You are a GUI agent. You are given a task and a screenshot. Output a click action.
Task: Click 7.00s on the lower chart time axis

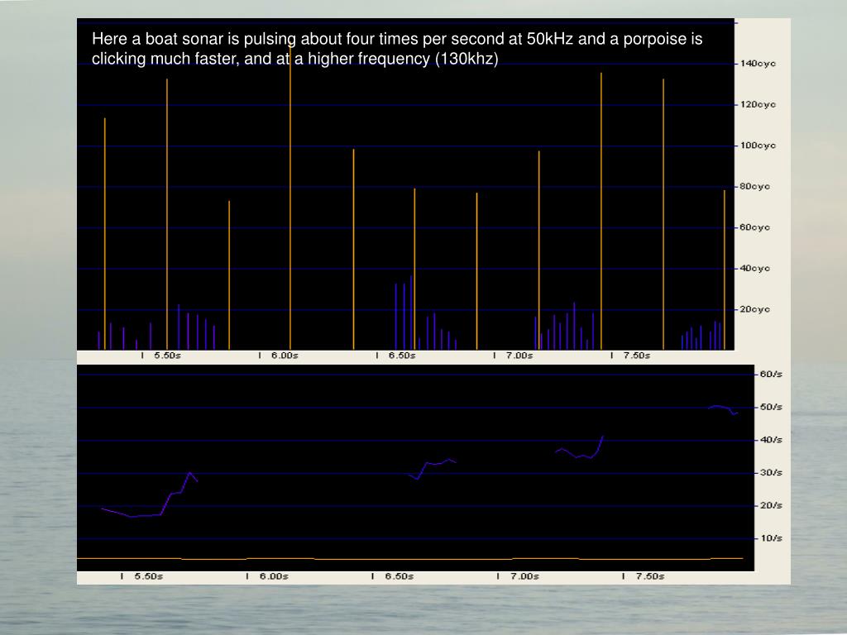(524, 576)
